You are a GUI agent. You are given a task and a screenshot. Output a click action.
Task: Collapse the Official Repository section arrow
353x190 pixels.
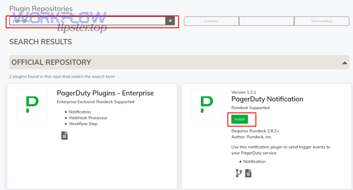[344, 63]
